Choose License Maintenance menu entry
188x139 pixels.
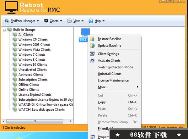coord(114,81)
